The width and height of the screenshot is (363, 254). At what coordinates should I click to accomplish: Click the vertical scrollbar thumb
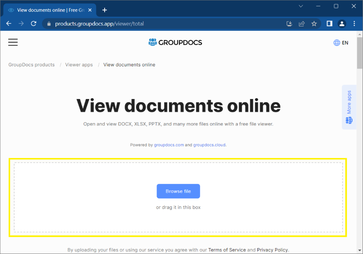[x=359, y=53]
